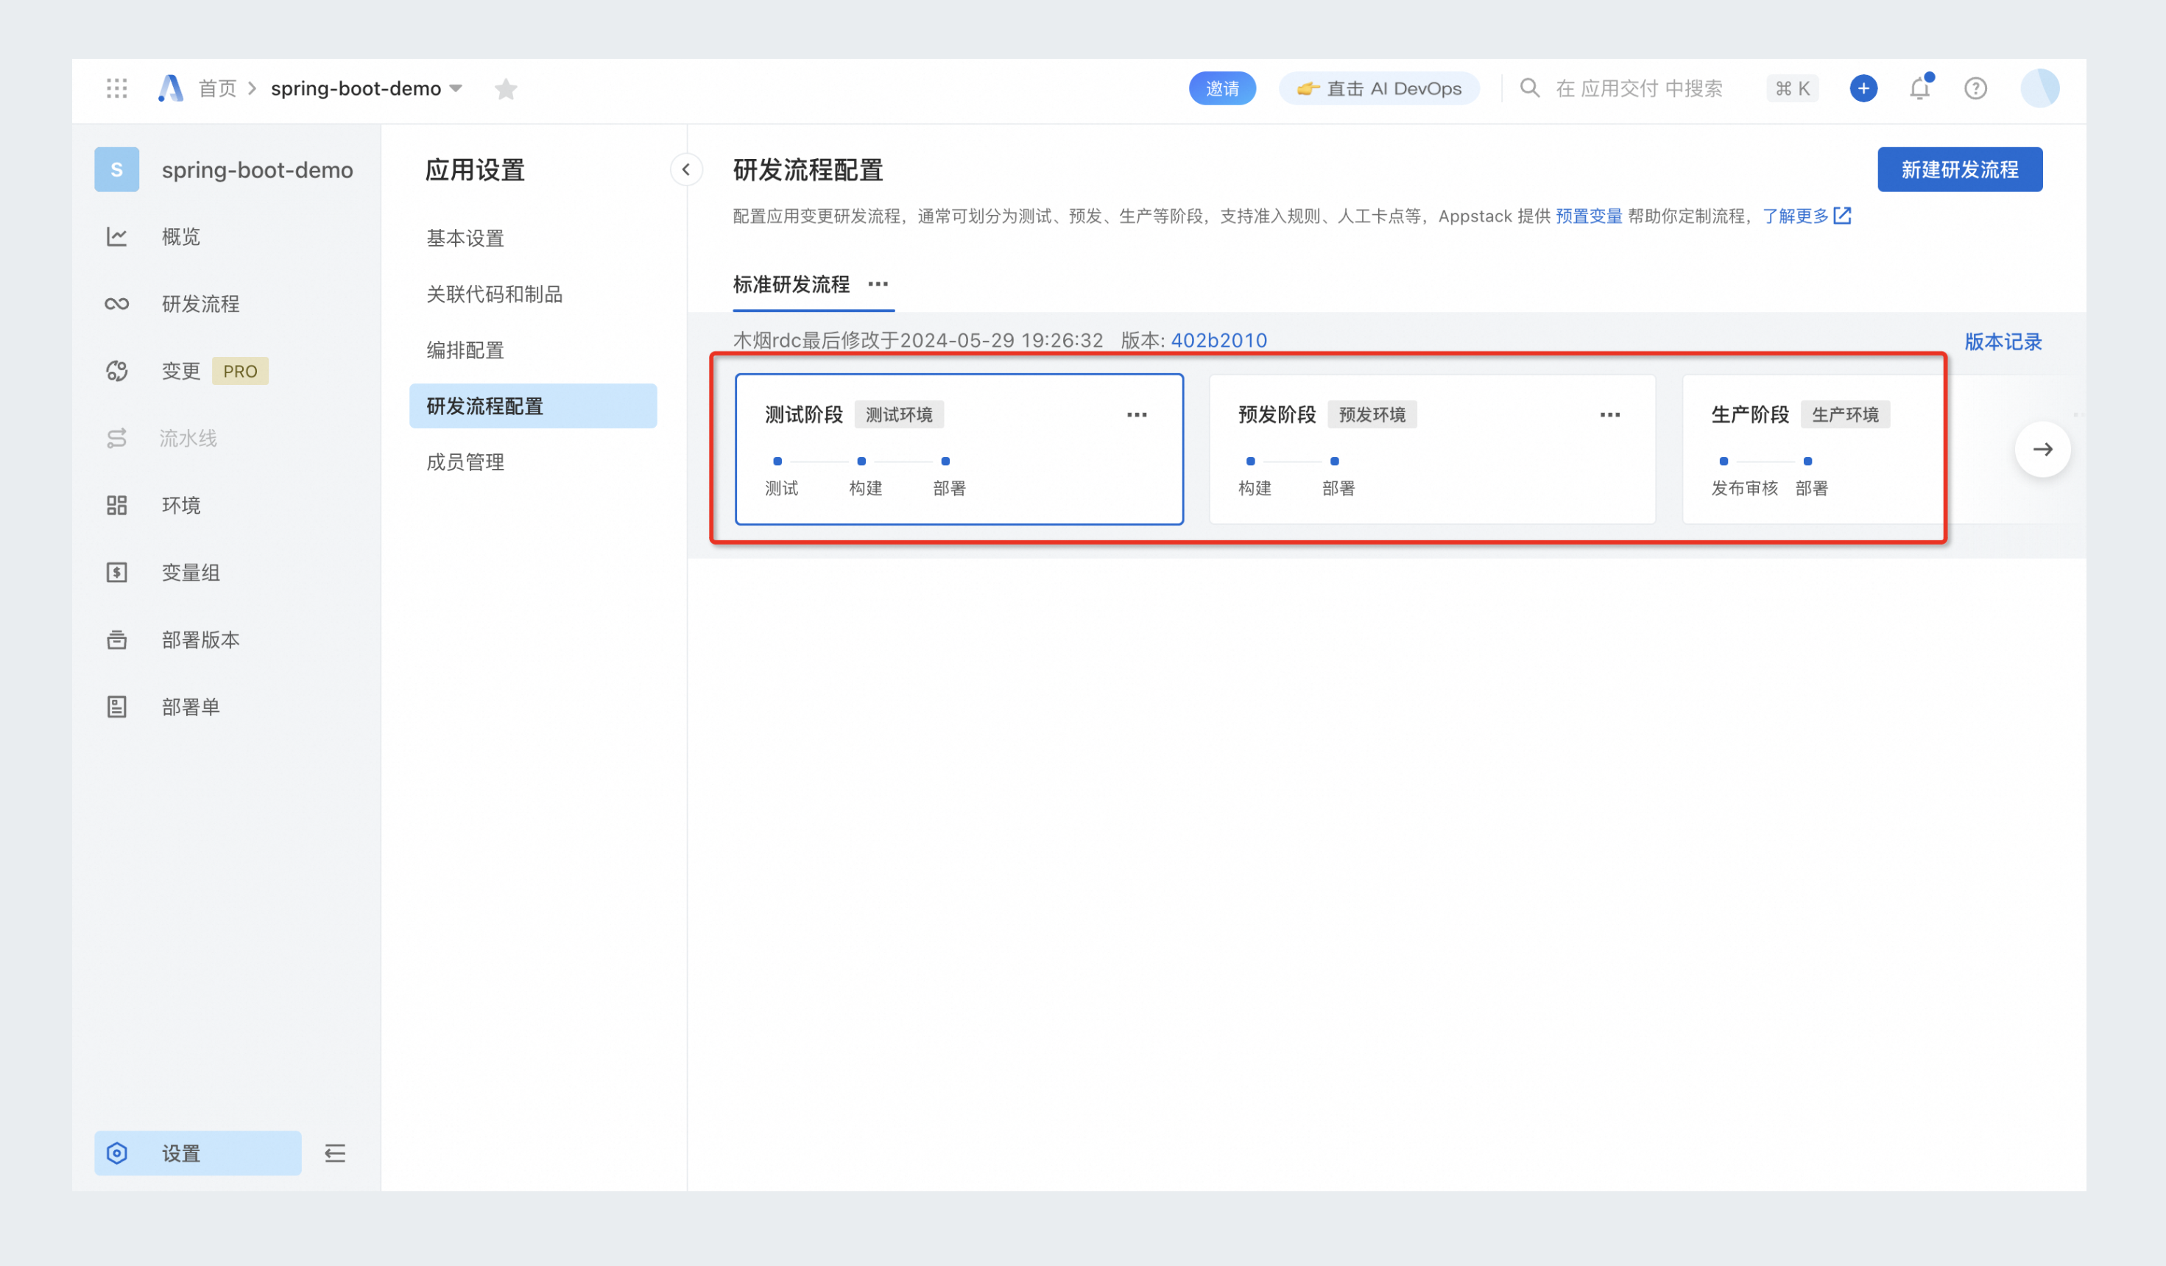Focus the search field 在 应用交付 中搜索
This screenshot has height=1266, width=2166.
[x=1638, y=88]
